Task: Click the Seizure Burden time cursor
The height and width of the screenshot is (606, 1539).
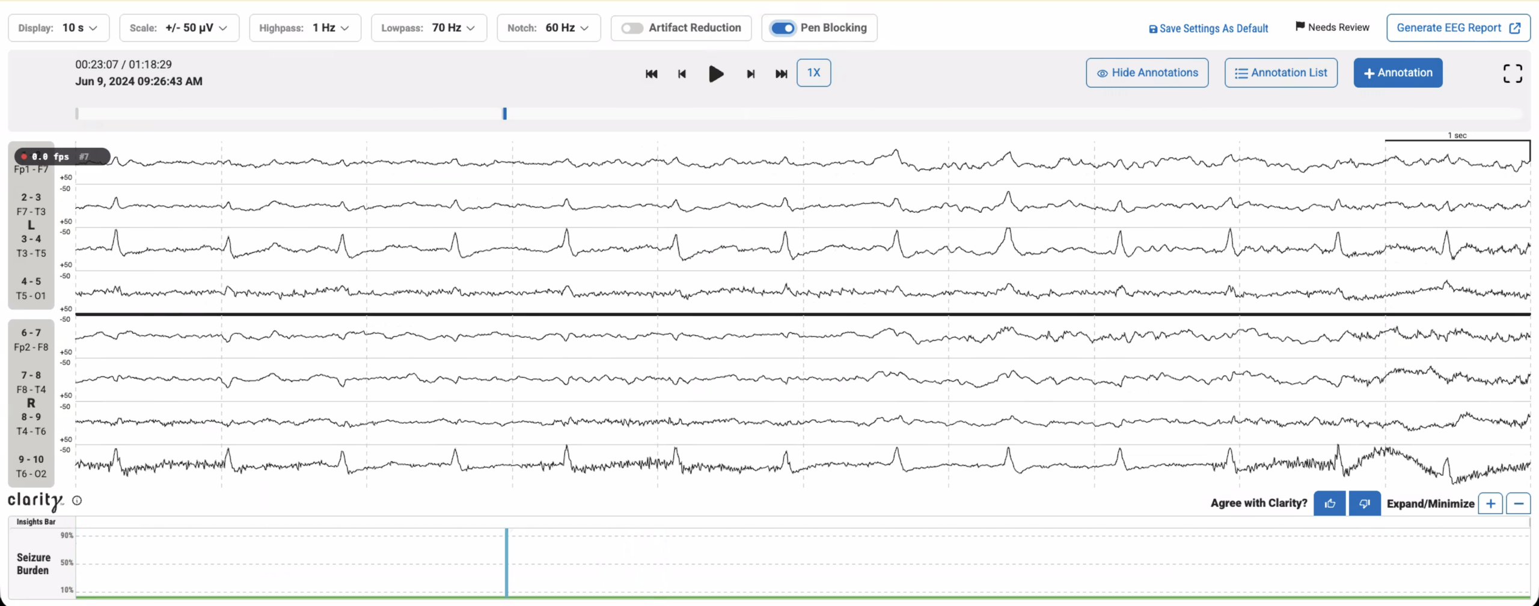Action: tap(506, 563)
